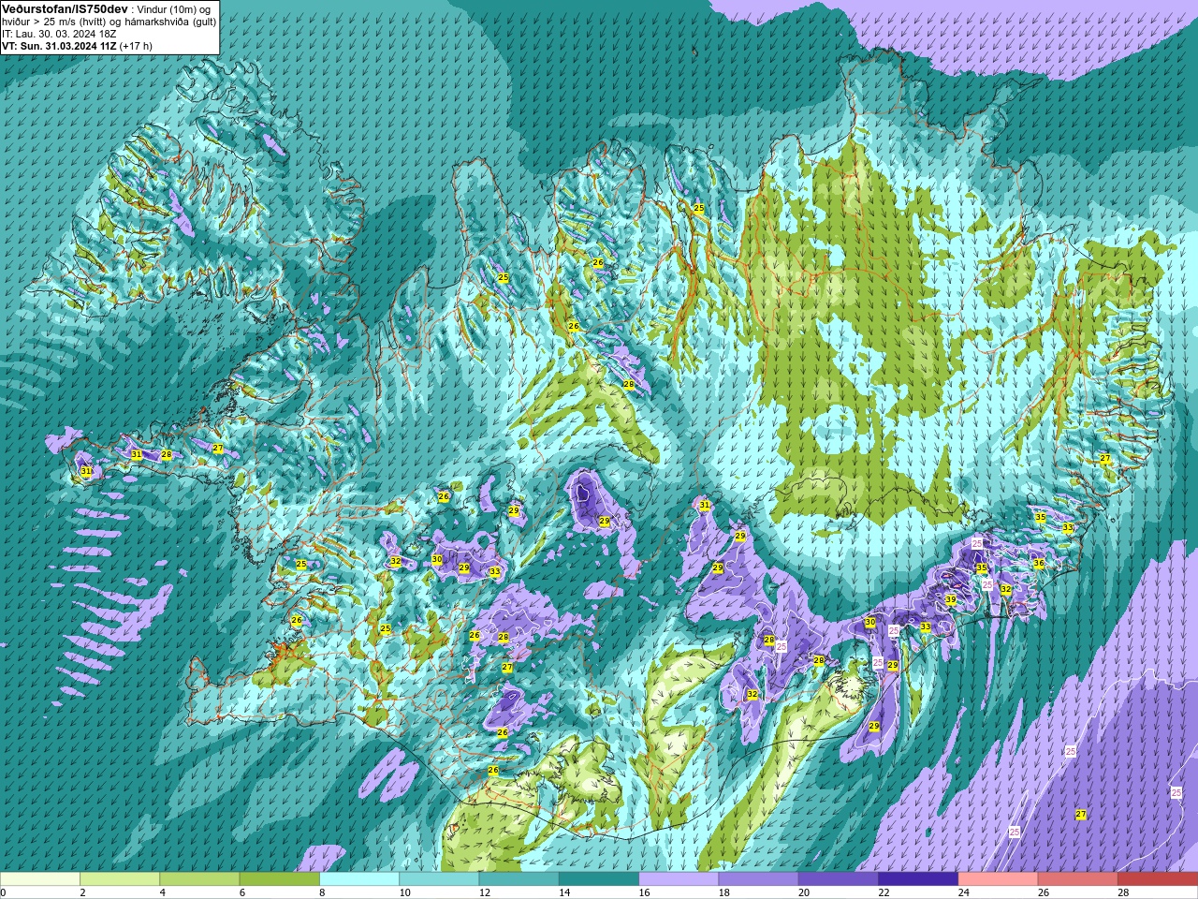
Task: Select the 18–20 m/s purple legend swatch
Action: [x=758, y=879]
